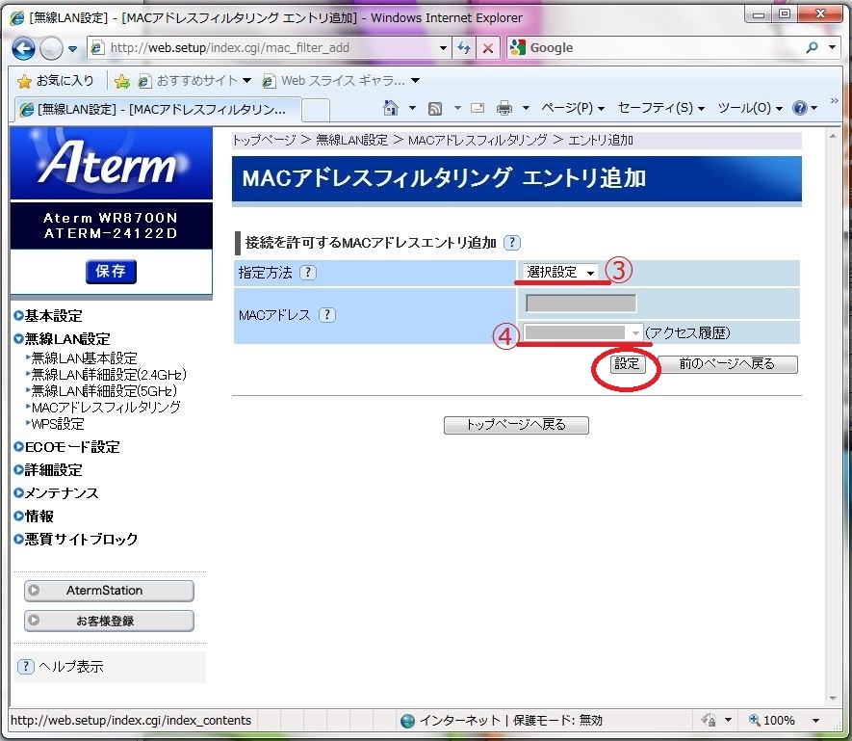Click the Help question mark icon in toolbar
852x741 pixels.
799,108
